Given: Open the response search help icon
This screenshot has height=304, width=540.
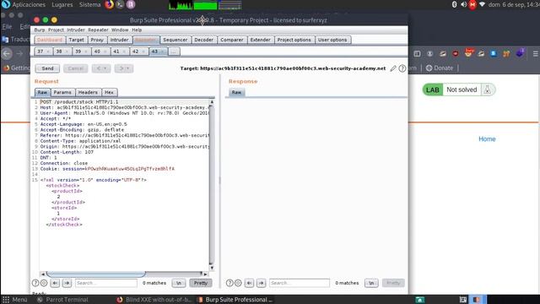Looking at the screenshot, I should [x=229, y=283].
